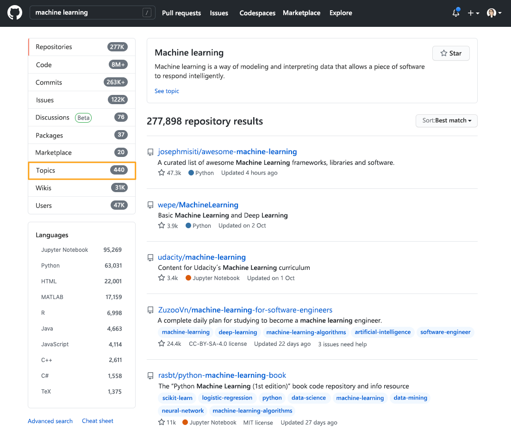The height and width of the screenshot is (437, 511).
Task: Click repo icon next to wepe/MachineLearning
Action: [150, 205]
